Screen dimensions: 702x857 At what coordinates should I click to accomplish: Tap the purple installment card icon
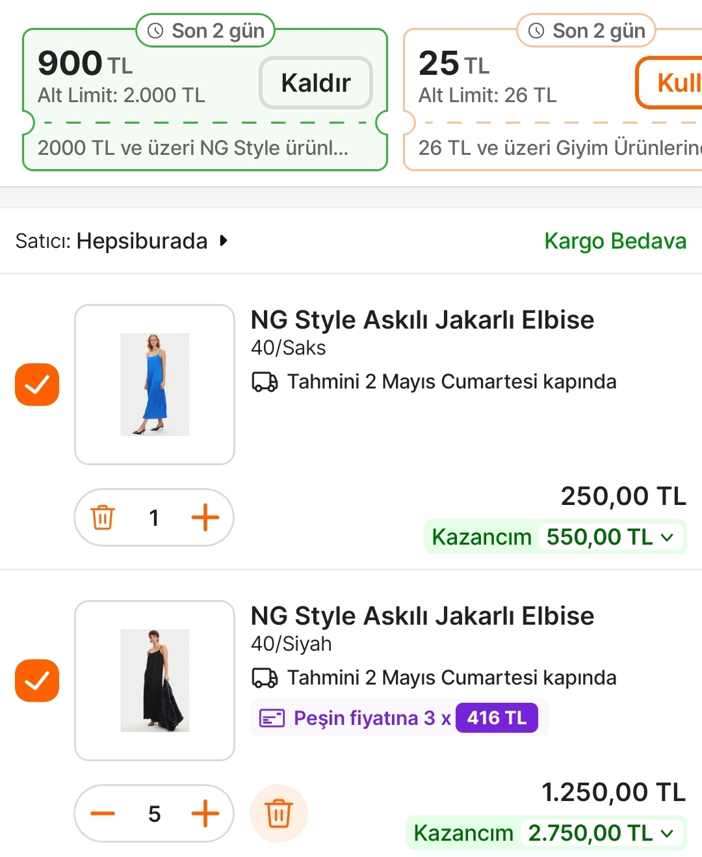[x=272, y=718]
